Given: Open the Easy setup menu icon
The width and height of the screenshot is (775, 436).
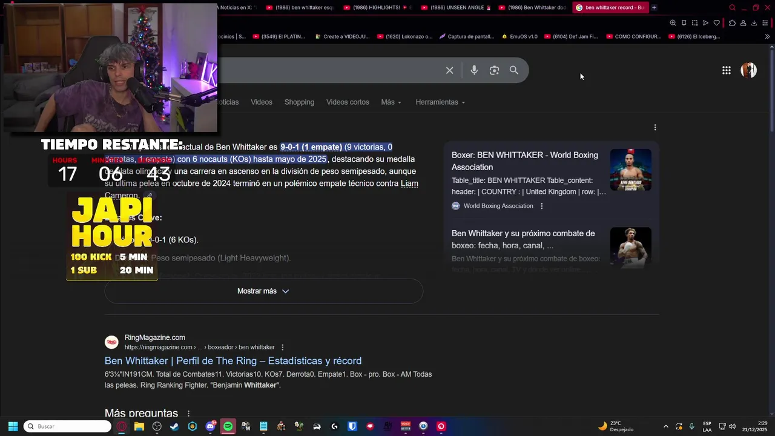Looking at the screenshot, I should tap(765, 23).
